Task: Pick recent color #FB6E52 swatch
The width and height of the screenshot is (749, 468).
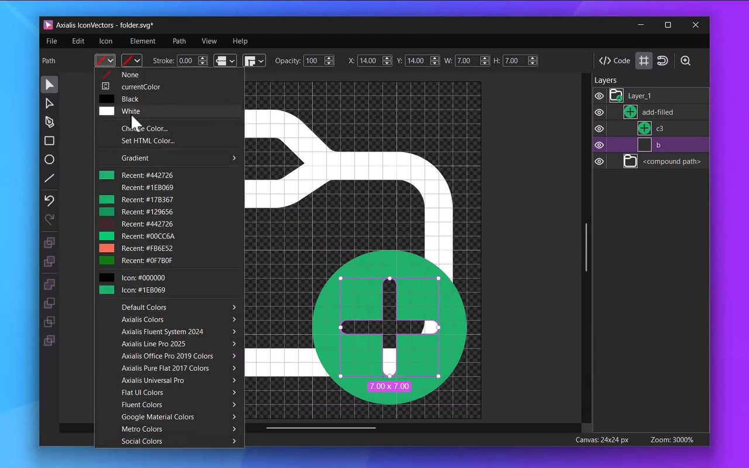Action: point(106,249)
